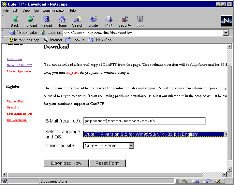Viewport: 234px width, 185px height.
Task: Follow the Instructions sidebar link
Action: point(14,59)
